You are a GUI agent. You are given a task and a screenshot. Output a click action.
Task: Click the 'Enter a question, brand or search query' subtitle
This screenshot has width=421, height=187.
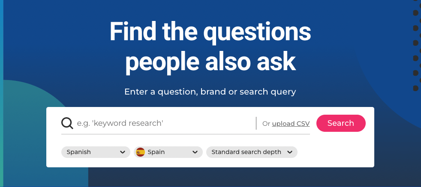[x=210, y=92]
